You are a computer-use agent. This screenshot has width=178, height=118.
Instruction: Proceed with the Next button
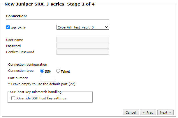point(165,112)
